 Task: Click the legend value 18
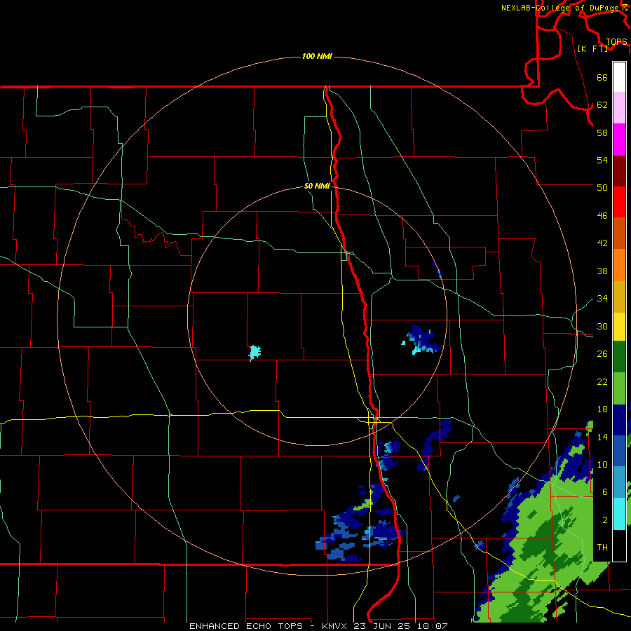[x=602, y=409]
